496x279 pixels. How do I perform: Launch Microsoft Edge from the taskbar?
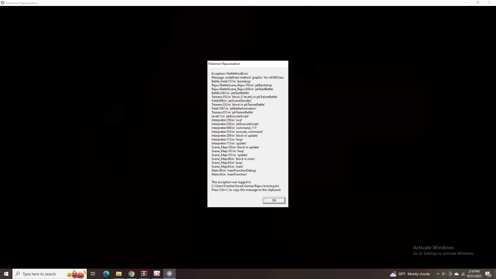[x=106, y=274]
